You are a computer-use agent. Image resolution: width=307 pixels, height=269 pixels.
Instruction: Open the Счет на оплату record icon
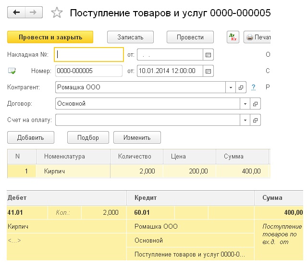pos(255,120)
